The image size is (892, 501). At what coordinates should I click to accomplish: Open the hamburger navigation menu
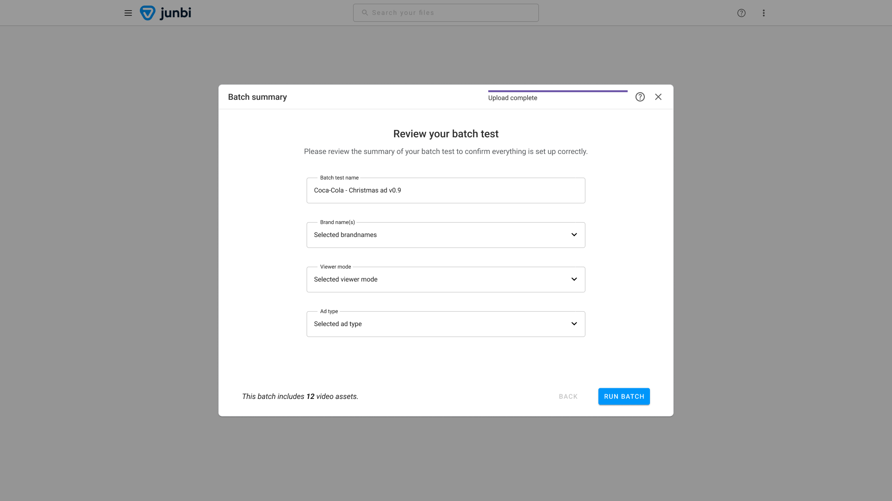128,13
